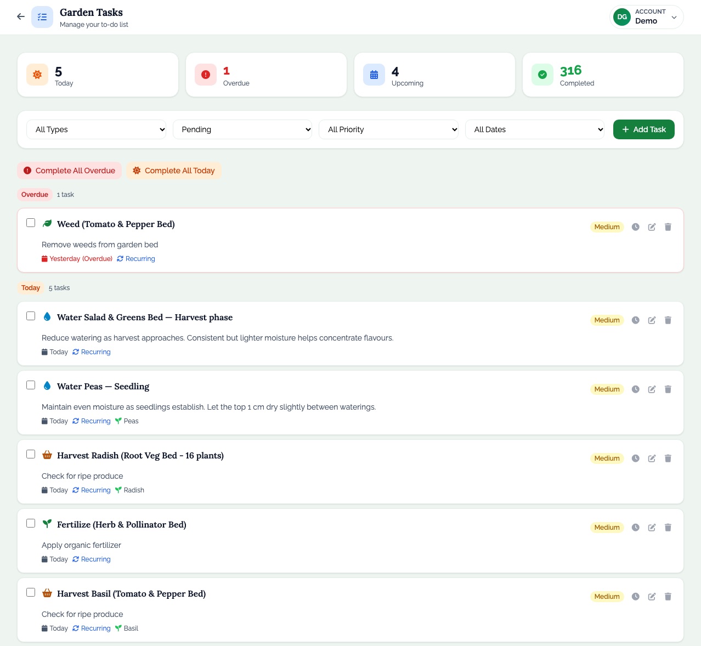Check the Fertilize (Herb & Pollinator Bed) box

point(31,523)
